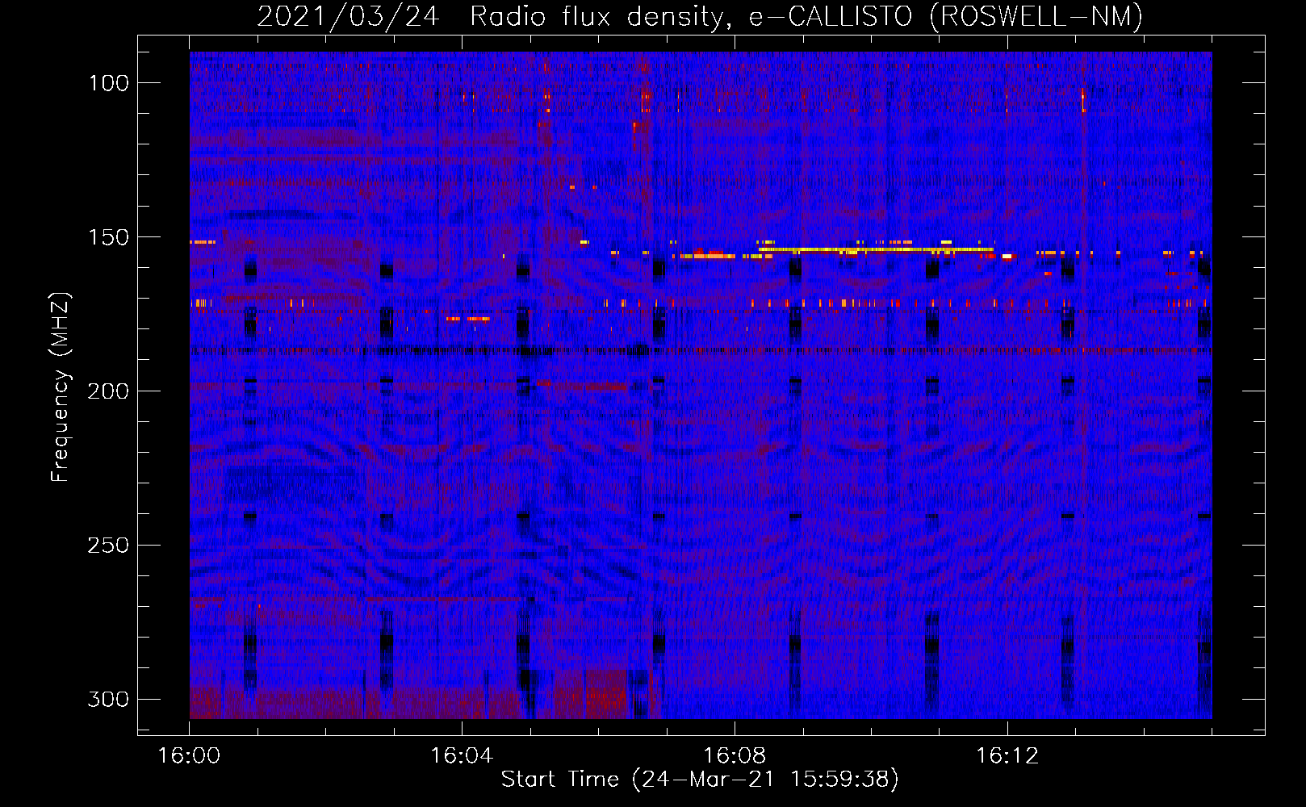This screenshot has width=1306, height=807.
Task: Click the 16:12 time tick label
Action: 1007,756
